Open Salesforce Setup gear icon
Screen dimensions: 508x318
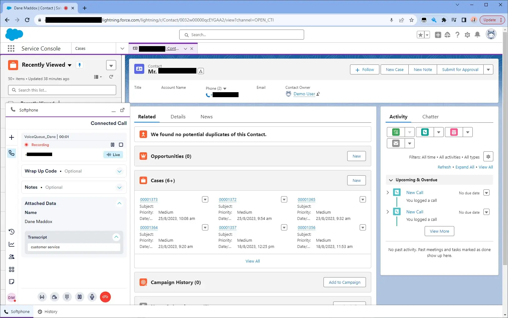467,35
